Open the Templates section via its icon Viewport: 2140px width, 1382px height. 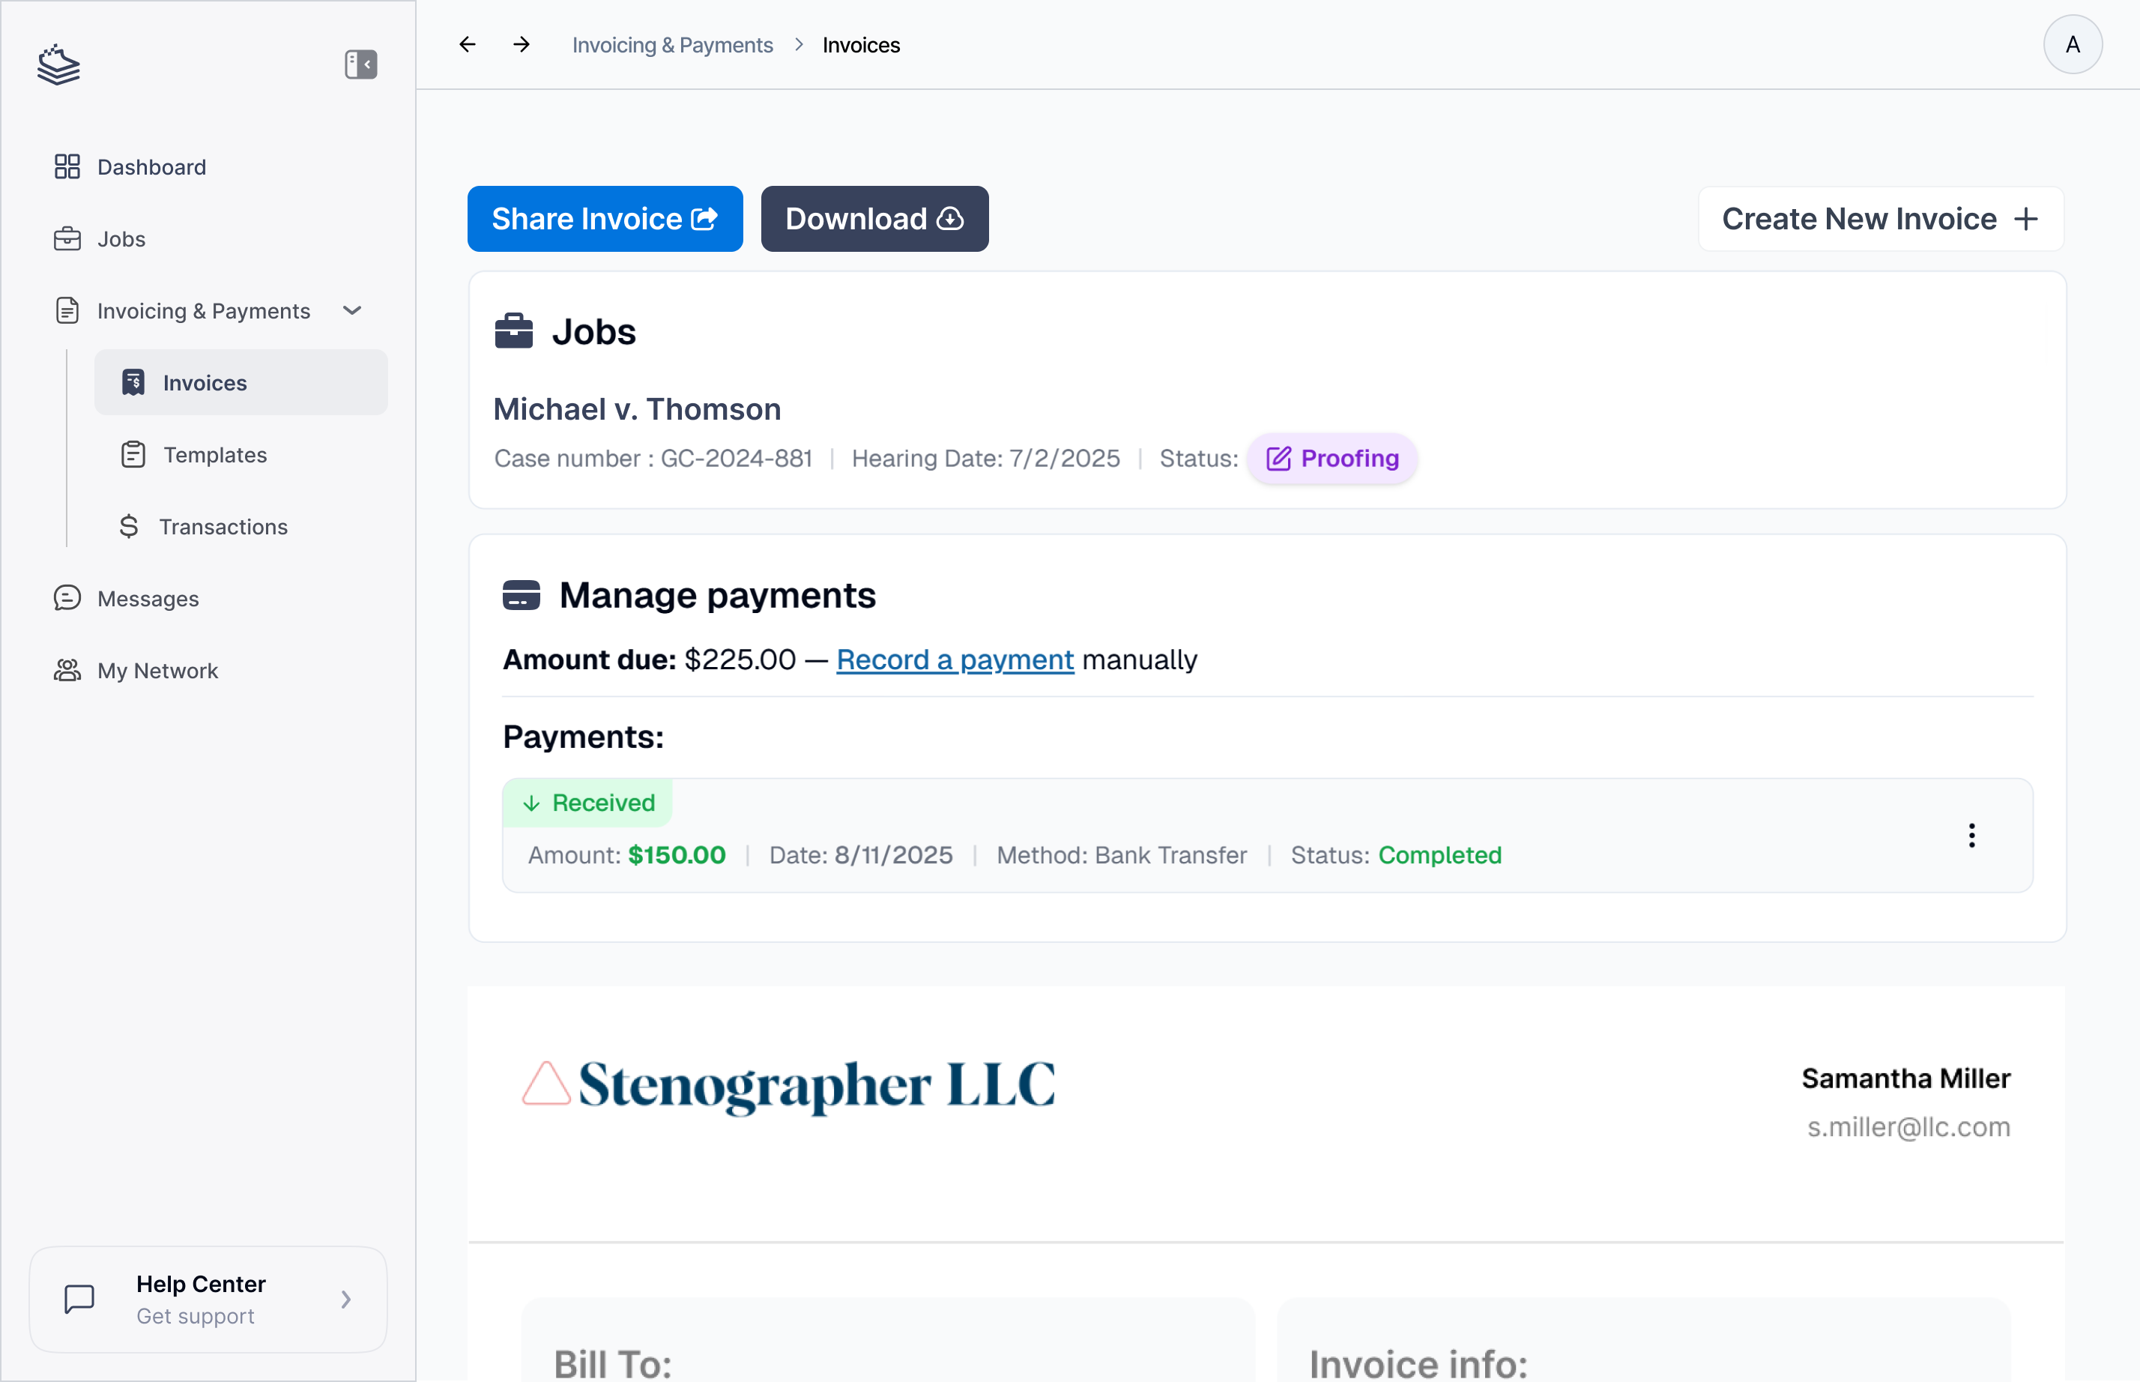coord(133,454)
